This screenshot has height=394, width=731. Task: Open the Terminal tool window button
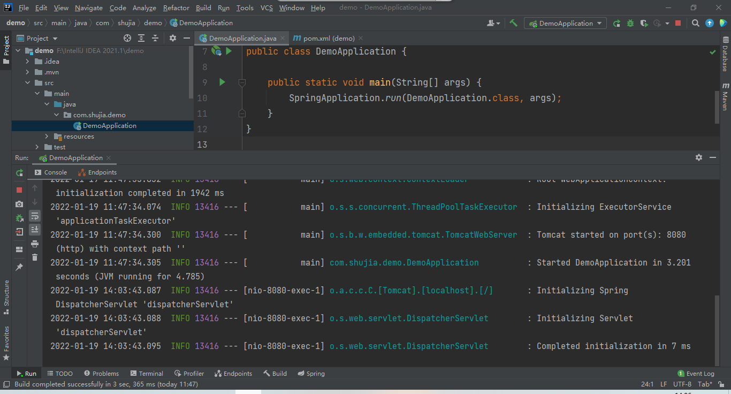coord(146,374)
